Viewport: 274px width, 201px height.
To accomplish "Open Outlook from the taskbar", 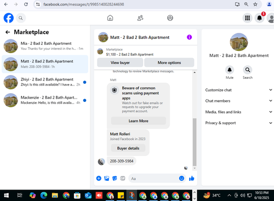I will 88,196.
